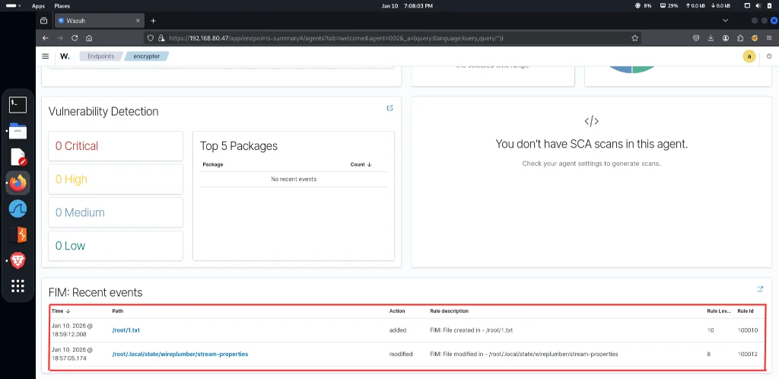Select the 0 Low vulnerabilities card
This screenshot has width=779, height=379.
(116, 246)
